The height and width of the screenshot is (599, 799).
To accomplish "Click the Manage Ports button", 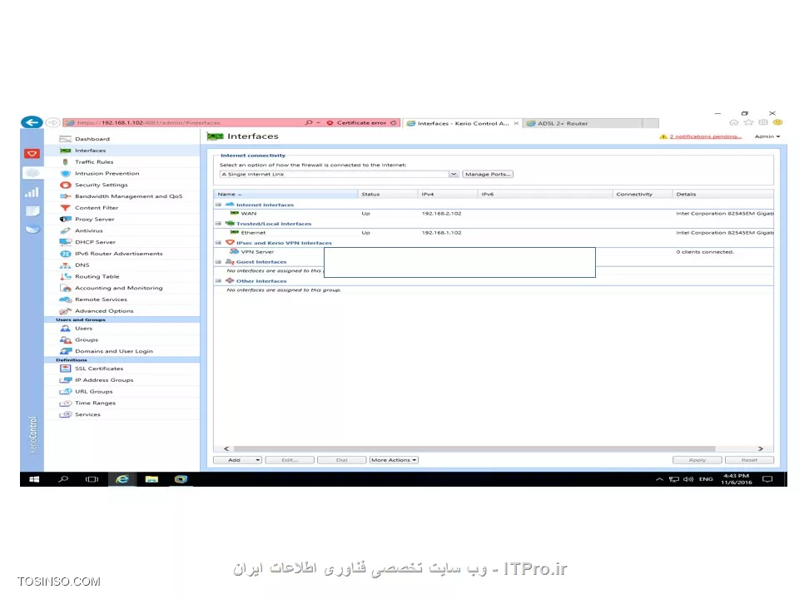I will (x=488, y=174).
